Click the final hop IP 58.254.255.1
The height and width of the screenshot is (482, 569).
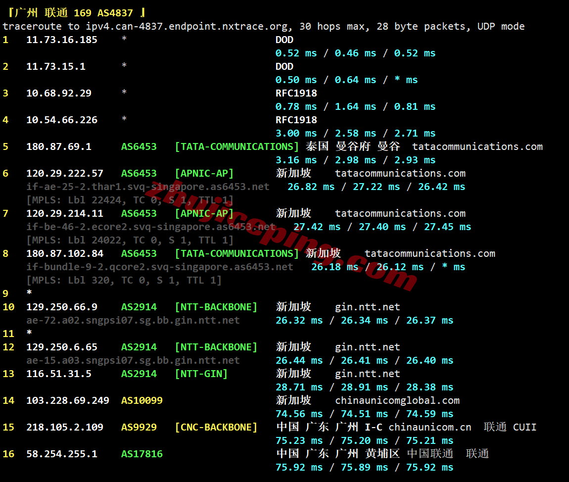point(62,454)
